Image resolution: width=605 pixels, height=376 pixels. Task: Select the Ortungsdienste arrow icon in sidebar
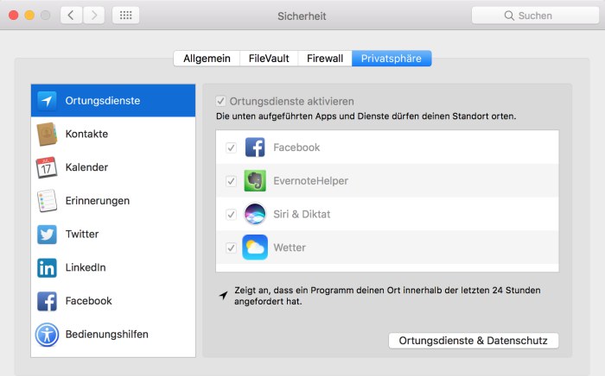point(47,101)
